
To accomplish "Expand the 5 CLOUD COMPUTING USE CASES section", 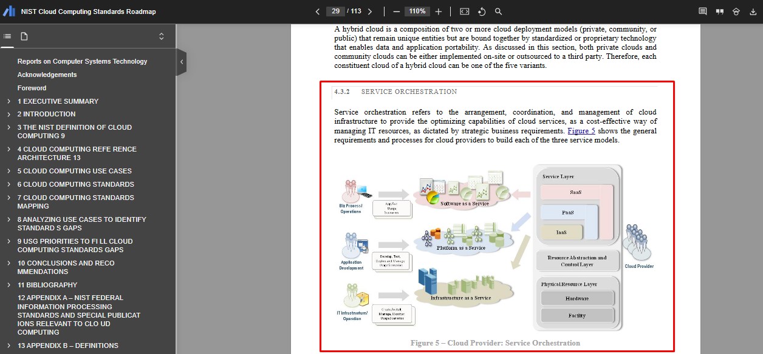I will 9,171.
